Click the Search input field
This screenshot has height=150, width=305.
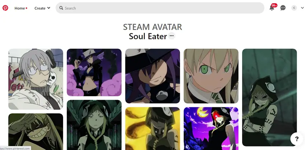(x=160, y=8)
